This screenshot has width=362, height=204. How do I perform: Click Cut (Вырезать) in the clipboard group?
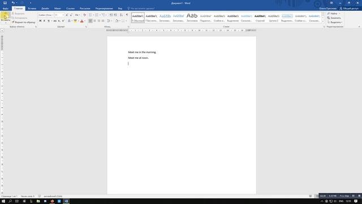(18, 14)
